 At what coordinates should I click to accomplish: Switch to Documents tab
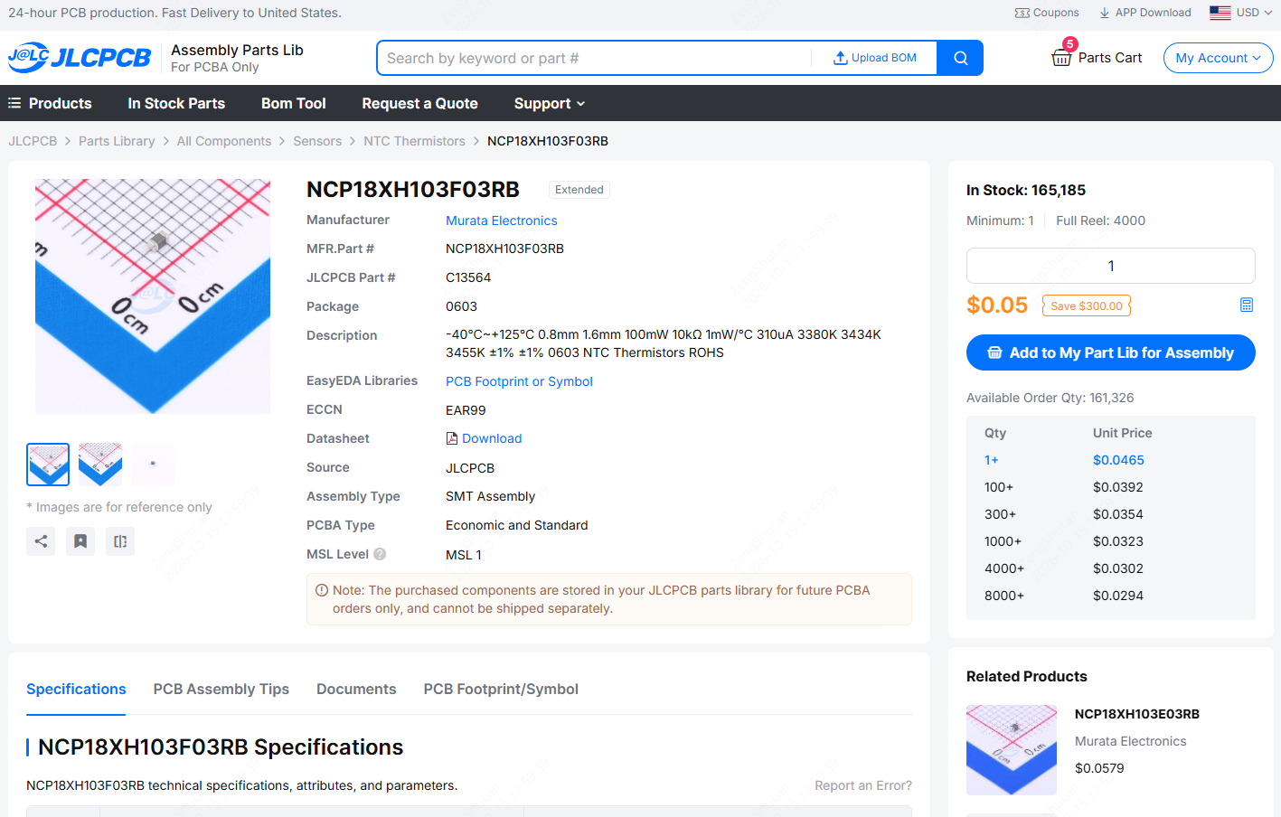356,689
